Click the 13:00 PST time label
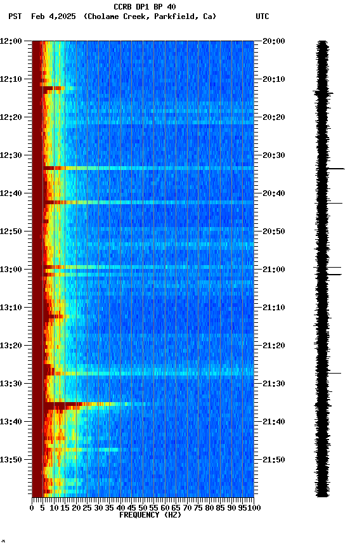This screenshot has height=548, width=350. click(11, 270)
